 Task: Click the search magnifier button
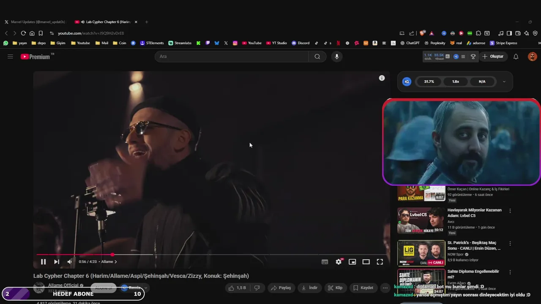(317, 57)
